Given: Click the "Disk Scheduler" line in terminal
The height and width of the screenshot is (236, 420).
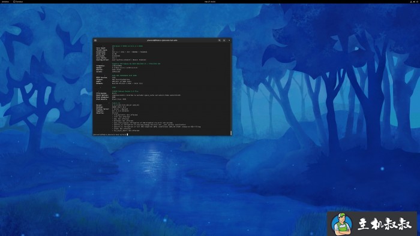Looking at the screenshot, I should (106, 97).
